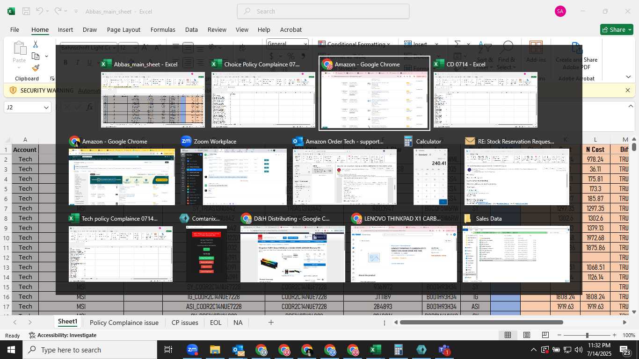The width and height of the screenshot is (639, 359).
Task: Click the Undo arrow icon
Action: point(39,11)
